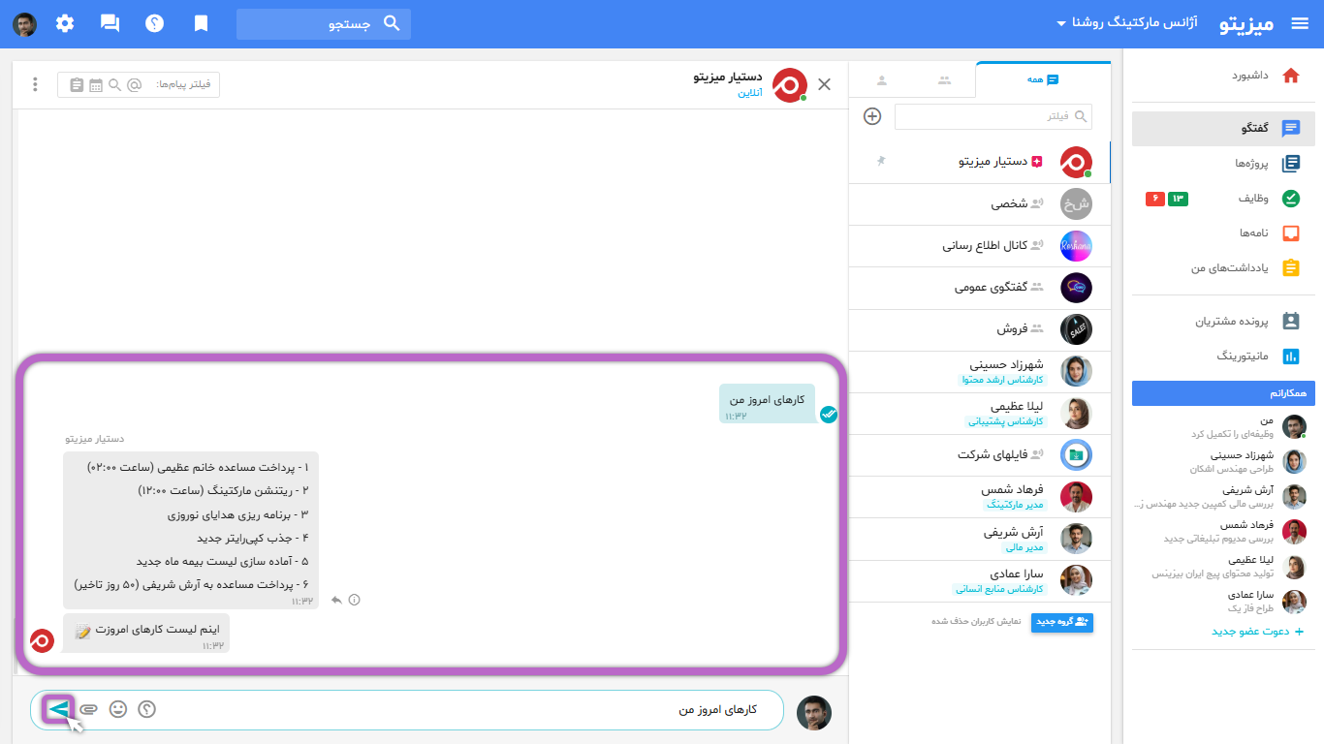The image size is (1324, 744).
Task: Open chat with شهرزاد حسینی
Action: point(979,371)
